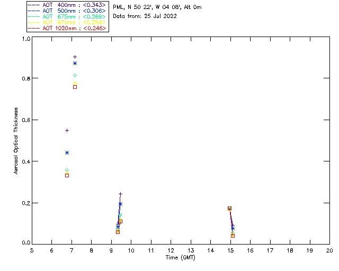Click the blue asterisk marker near 0.19

120,204
